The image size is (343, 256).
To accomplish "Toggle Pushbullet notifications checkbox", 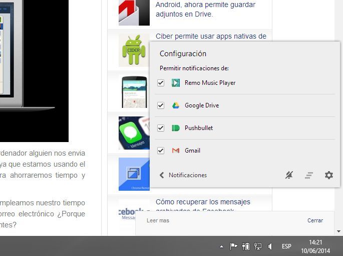I will coord(161,128).
